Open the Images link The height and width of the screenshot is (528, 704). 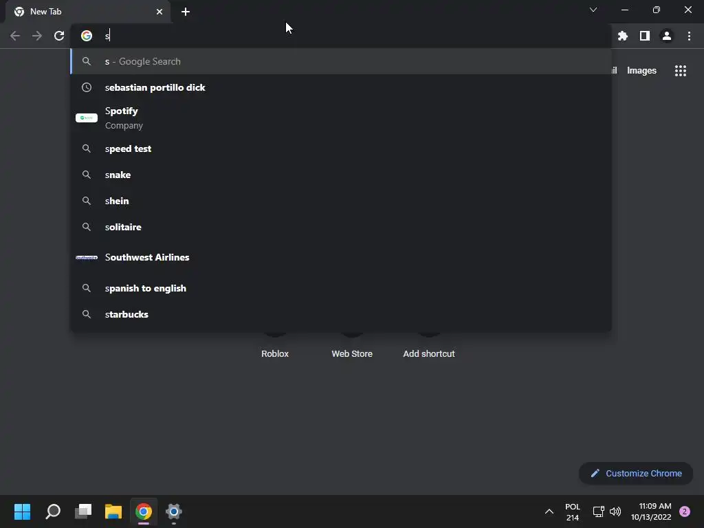(641, 71)
